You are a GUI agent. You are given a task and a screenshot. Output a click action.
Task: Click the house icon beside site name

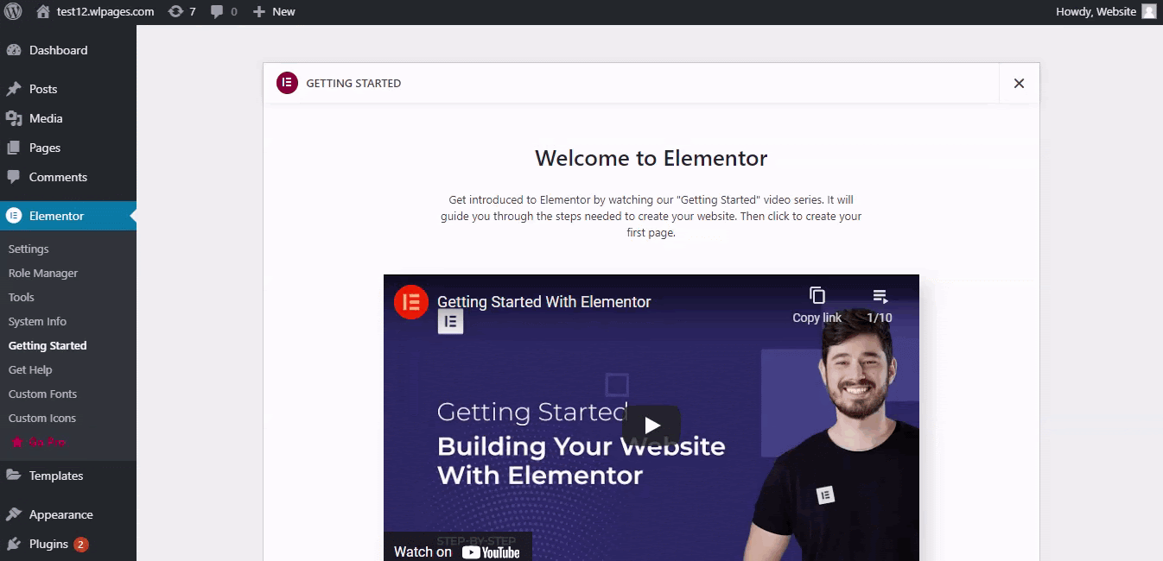pyautogui.click(x=43, y=12)
